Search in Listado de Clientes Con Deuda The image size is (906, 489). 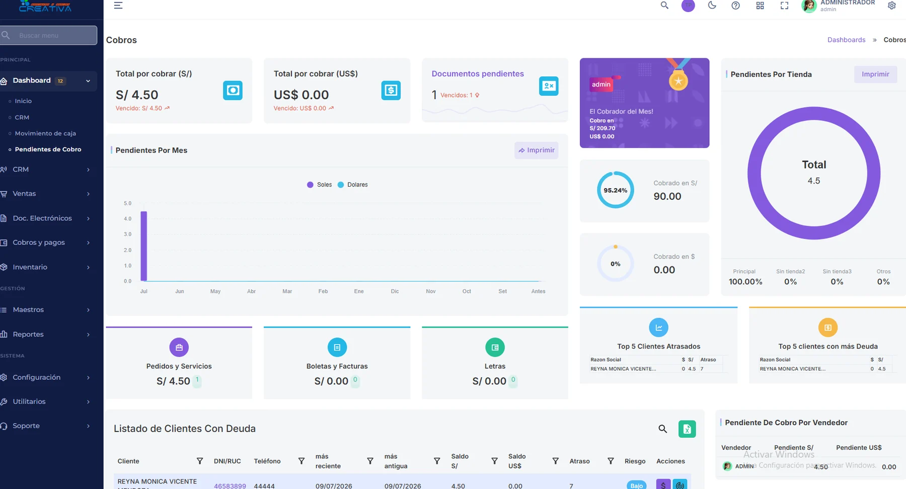(x=663, y=429)
